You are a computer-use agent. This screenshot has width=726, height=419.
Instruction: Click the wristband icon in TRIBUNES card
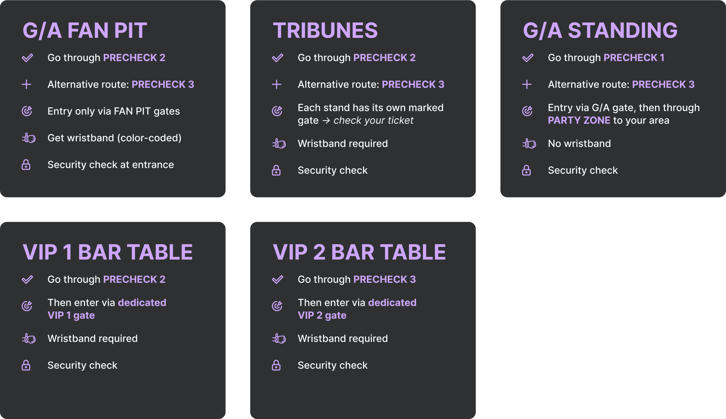pos(279,144)
